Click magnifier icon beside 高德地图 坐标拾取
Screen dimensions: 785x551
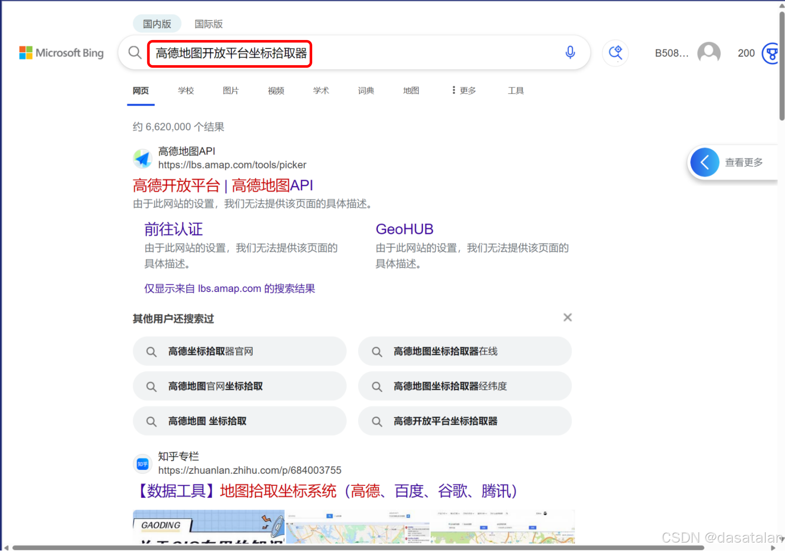tap(152, 422)
